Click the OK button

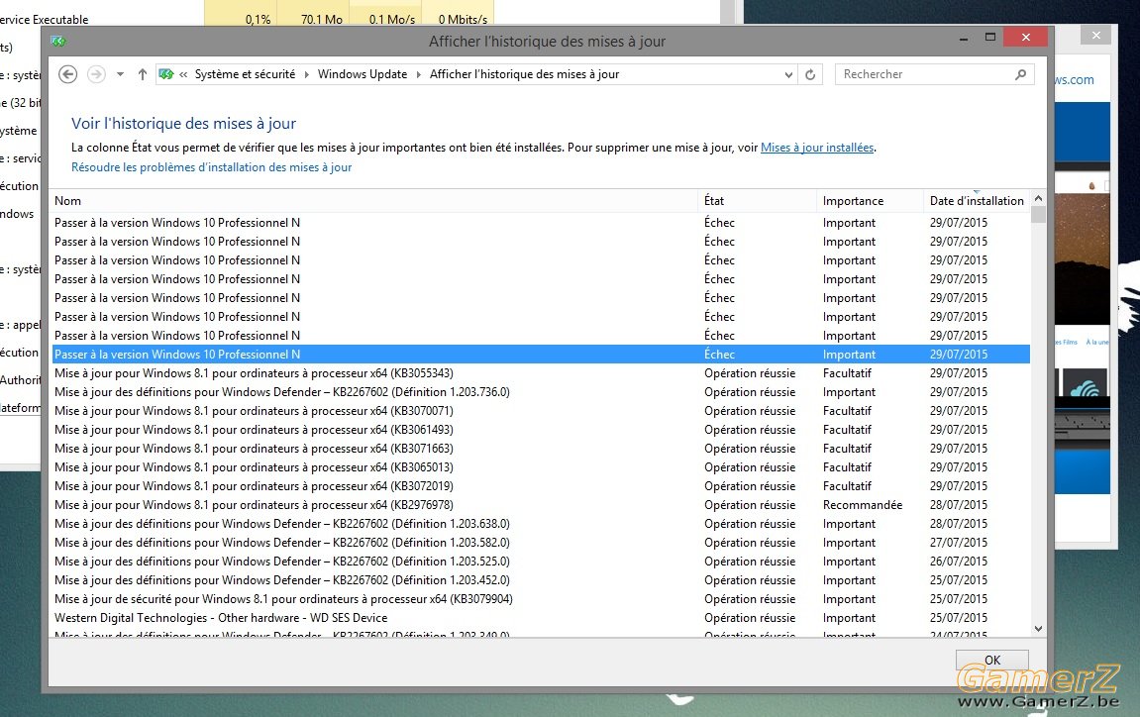pos(991,660)
